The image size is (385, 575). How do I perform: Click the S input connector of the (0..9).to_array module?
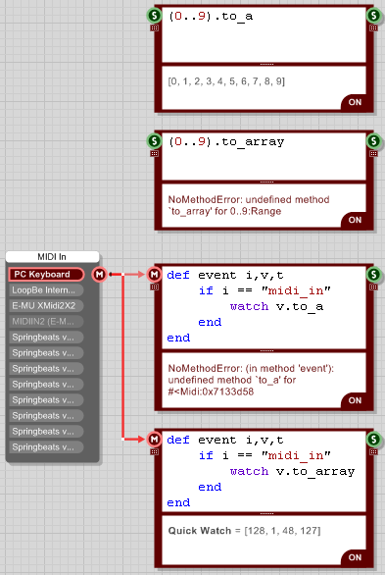(x=154, y=141)
